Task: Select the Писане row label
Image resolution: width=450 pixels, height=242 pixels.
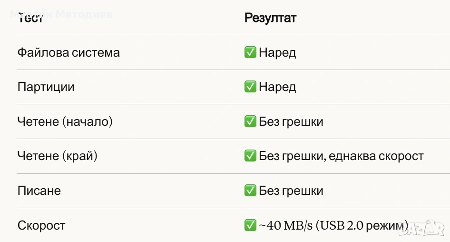Action: [39, 191]
